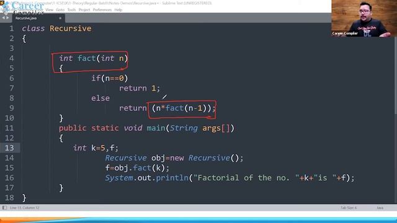This screenshot has height=223, width=397.
Task: Click 'println' method call
Action: pos(172,178)
